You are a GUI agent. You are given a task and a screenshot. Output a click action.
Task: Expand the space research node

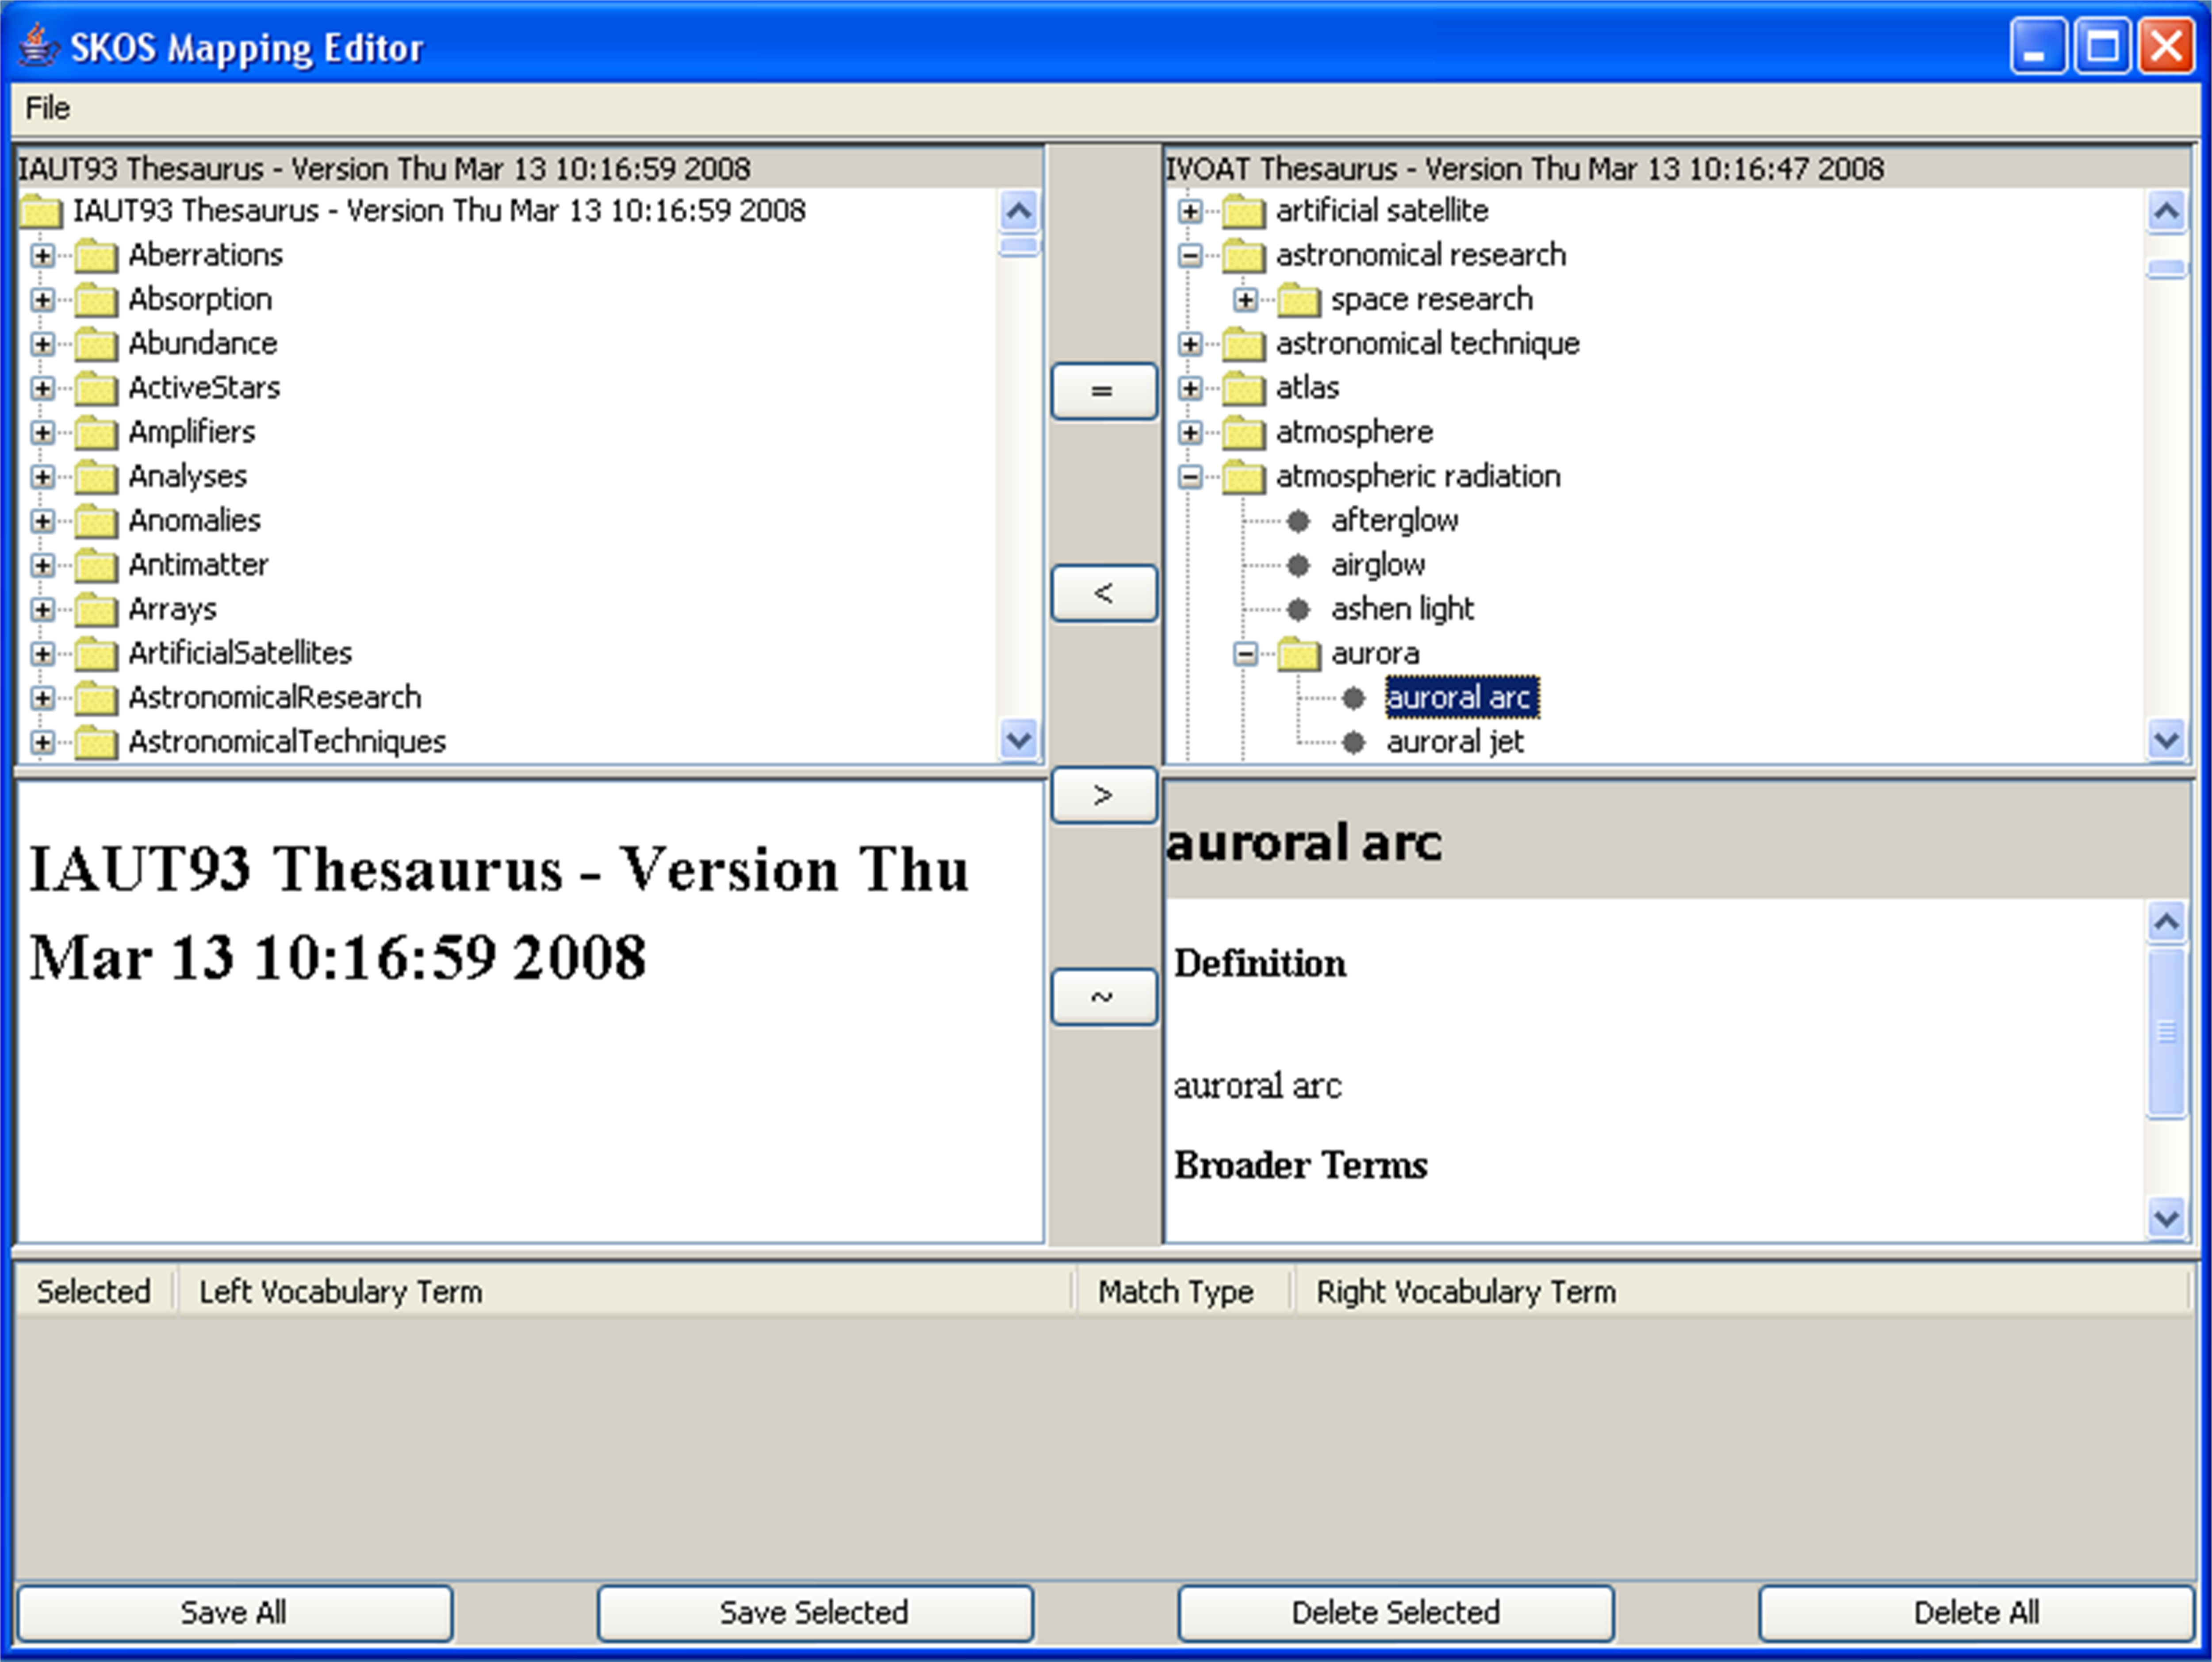click(1245, 300)
